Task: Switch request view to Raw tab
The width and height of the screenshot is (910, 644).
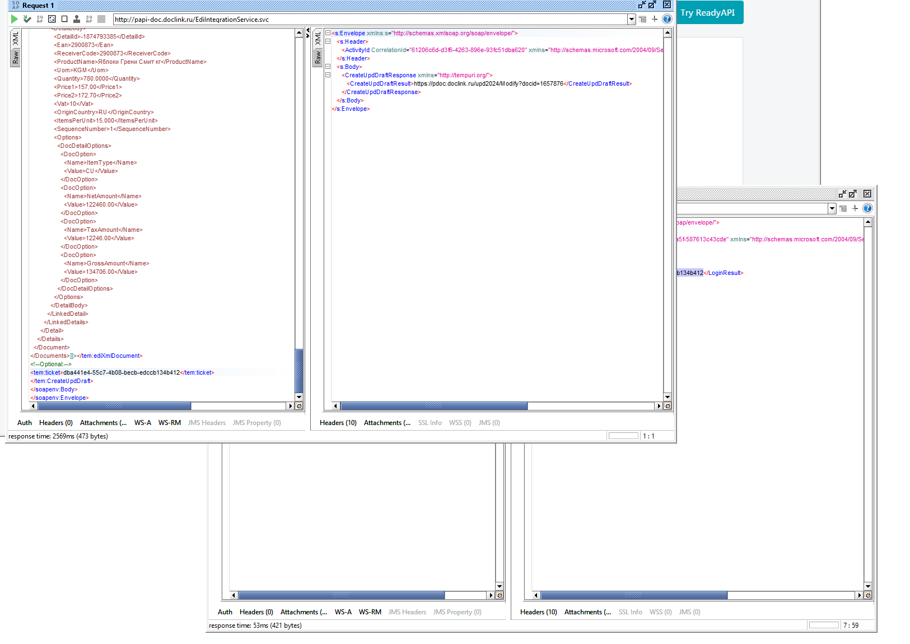Action: [15, 58]
